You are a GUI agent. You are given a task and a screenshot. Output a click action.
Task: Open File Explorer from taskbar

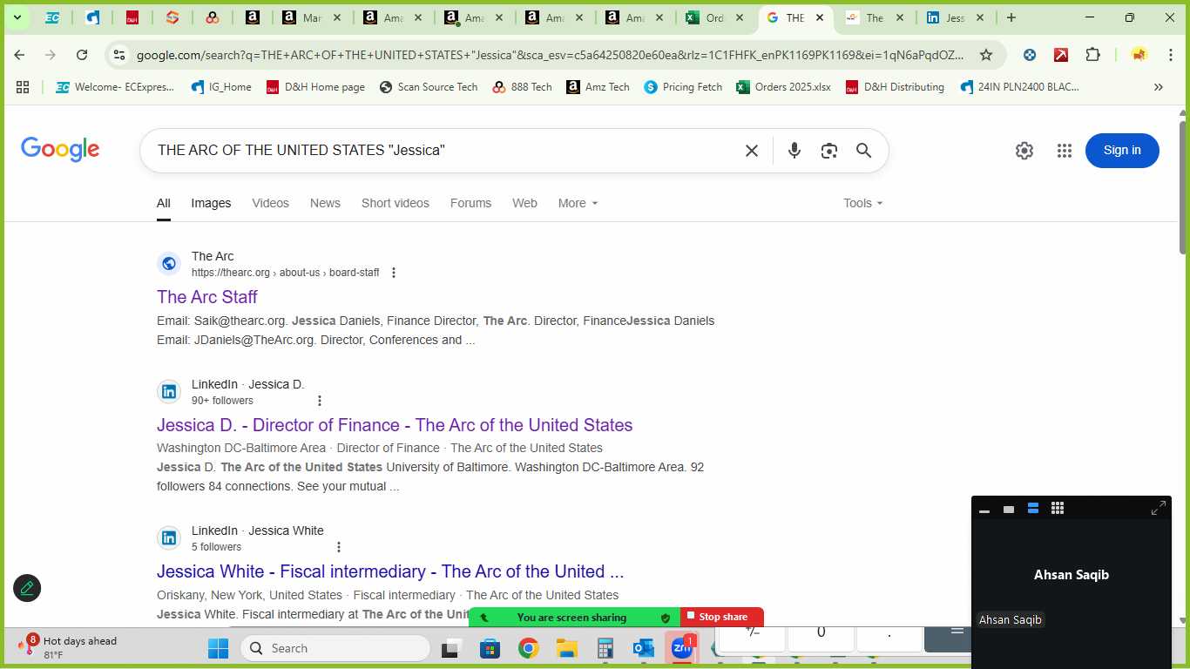pos(567,648)
